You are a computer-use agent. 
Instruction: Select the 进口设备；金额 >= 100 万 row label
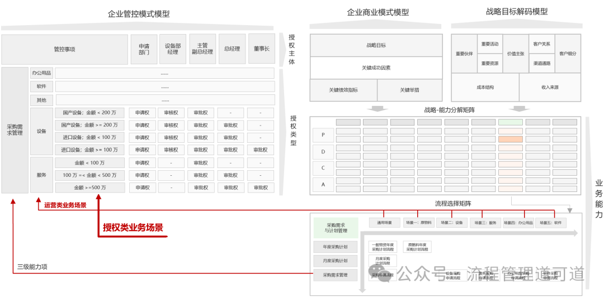click(x=89, y=150)
